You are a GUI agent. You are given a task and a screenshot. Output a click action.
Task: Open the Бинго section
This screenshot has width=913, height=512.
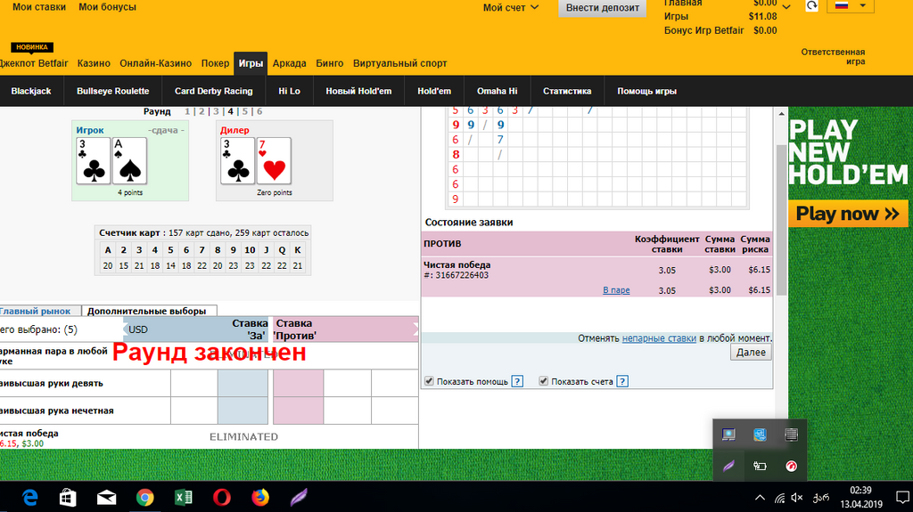pos(330,63)
